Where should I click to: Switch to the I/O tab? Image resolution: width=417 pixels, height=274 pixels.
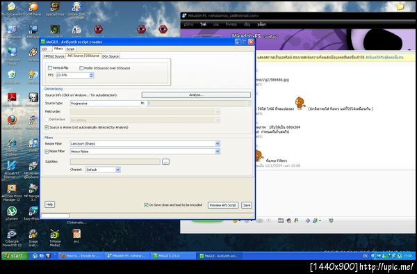pyautogui.click(x=45, y=49)
